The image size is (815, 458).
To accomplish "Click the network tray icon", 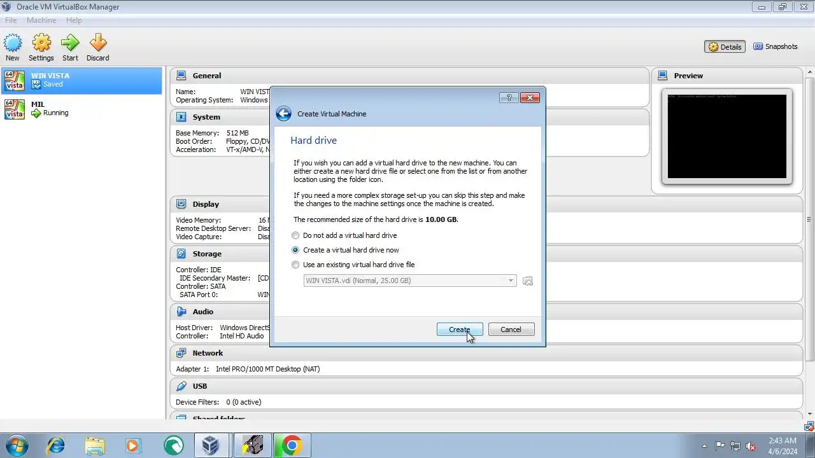I will point(735,446).
